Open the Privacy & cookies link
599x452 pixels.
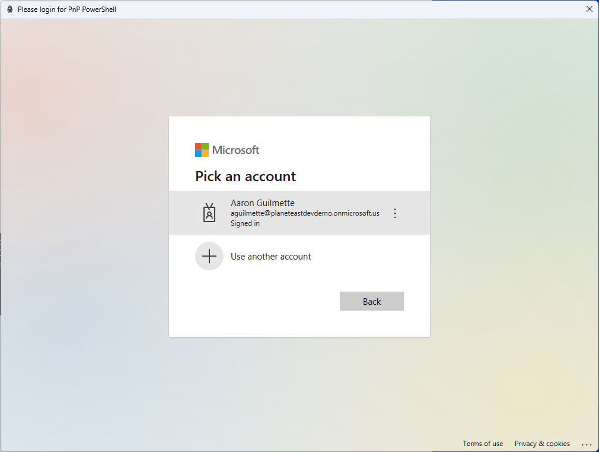(x=542, y=444)
